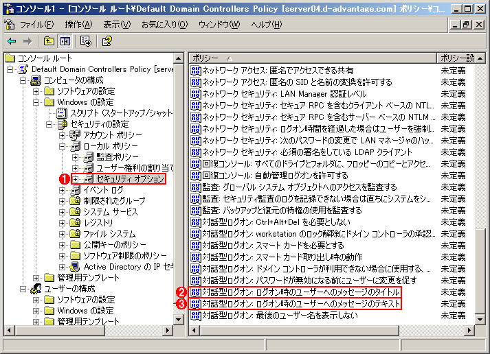Click the 監査ポリシー tree icon
490x354 pixels.
tap(89, 157)
